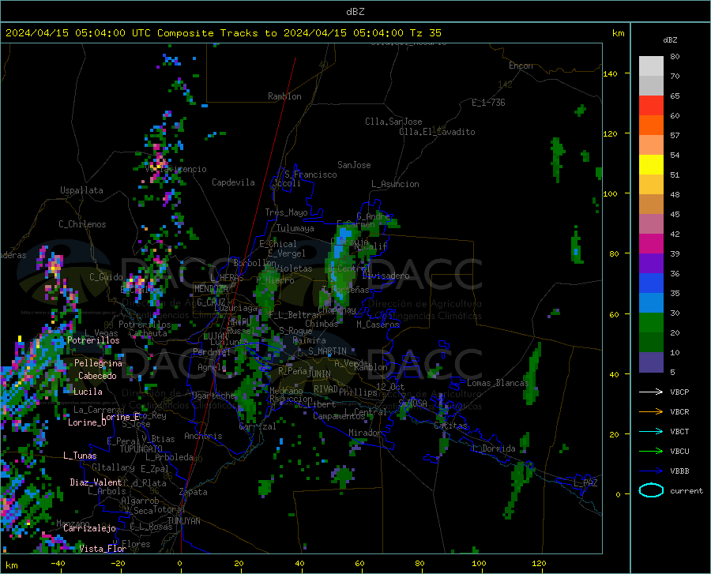711x574 pixels.
Task: Click the JUNIN label
Action: (319, 374)
